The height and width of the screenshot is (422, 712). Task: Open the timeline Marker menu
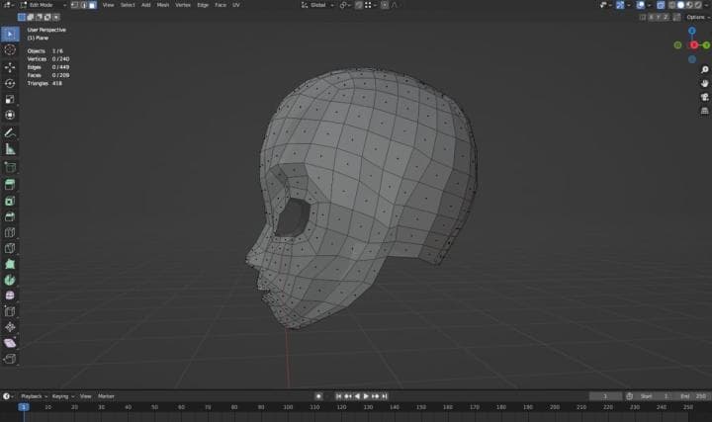tap(106, 396)
